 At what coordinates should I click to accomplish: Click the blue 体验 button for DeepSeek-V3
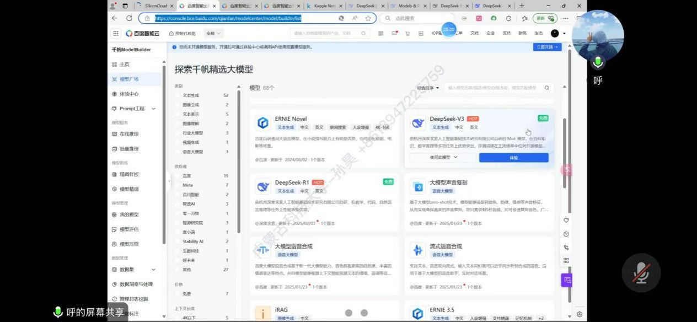pos(513,158)
